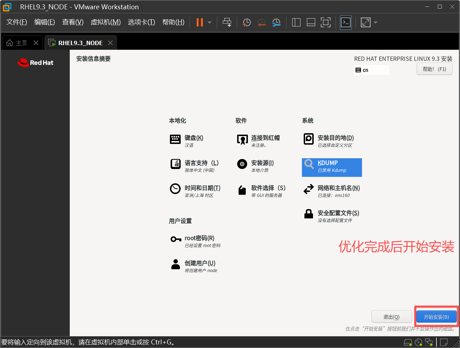Viewport: 460px width, 348px height.
Task: Open the 查看(V) menu
Action: tap(73, 22)
